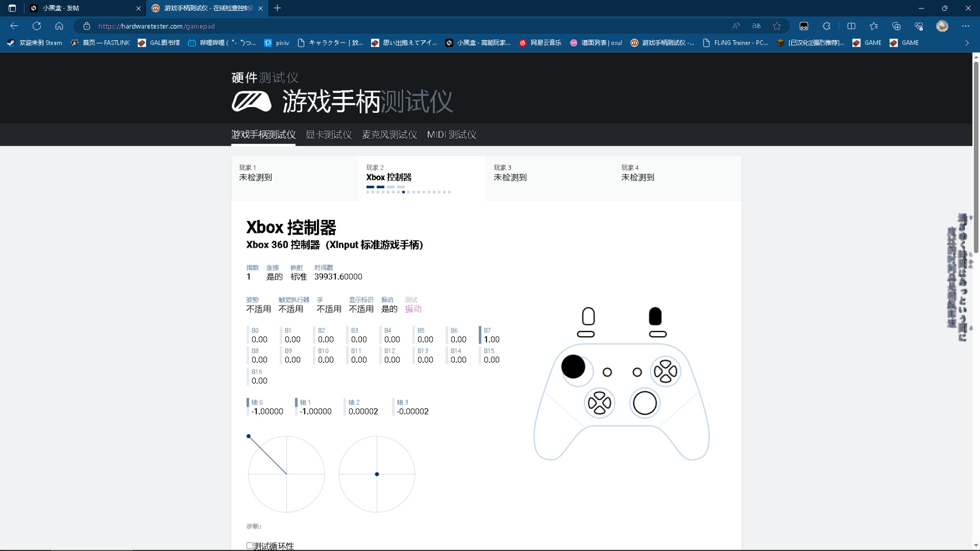
Task: Open the Tampermonkey extension icon
Action: tap(804, 26)
